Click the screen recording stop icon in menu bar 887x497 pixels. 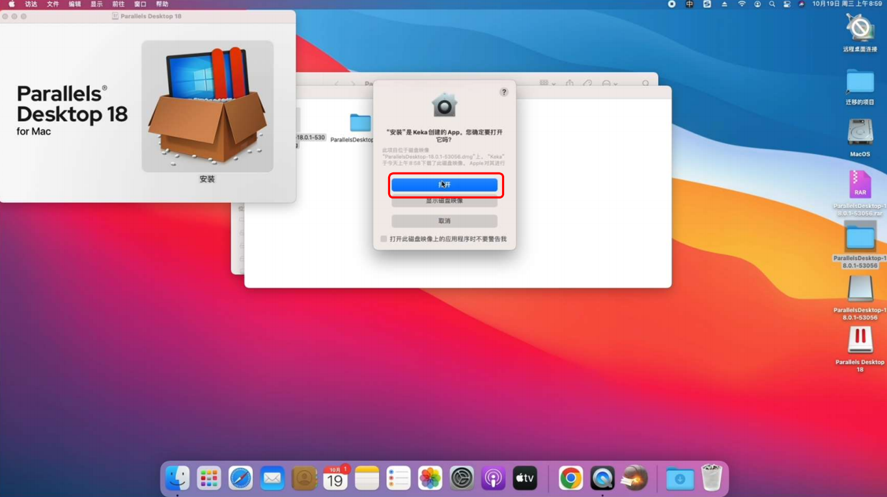click(x=672, y=4)
